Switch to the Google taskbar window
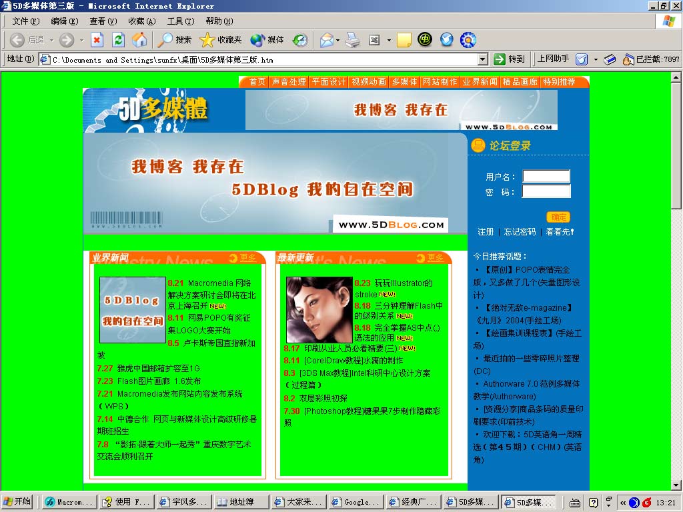The image size is (683, 512). pyautogui.click(x=355, y=503)
